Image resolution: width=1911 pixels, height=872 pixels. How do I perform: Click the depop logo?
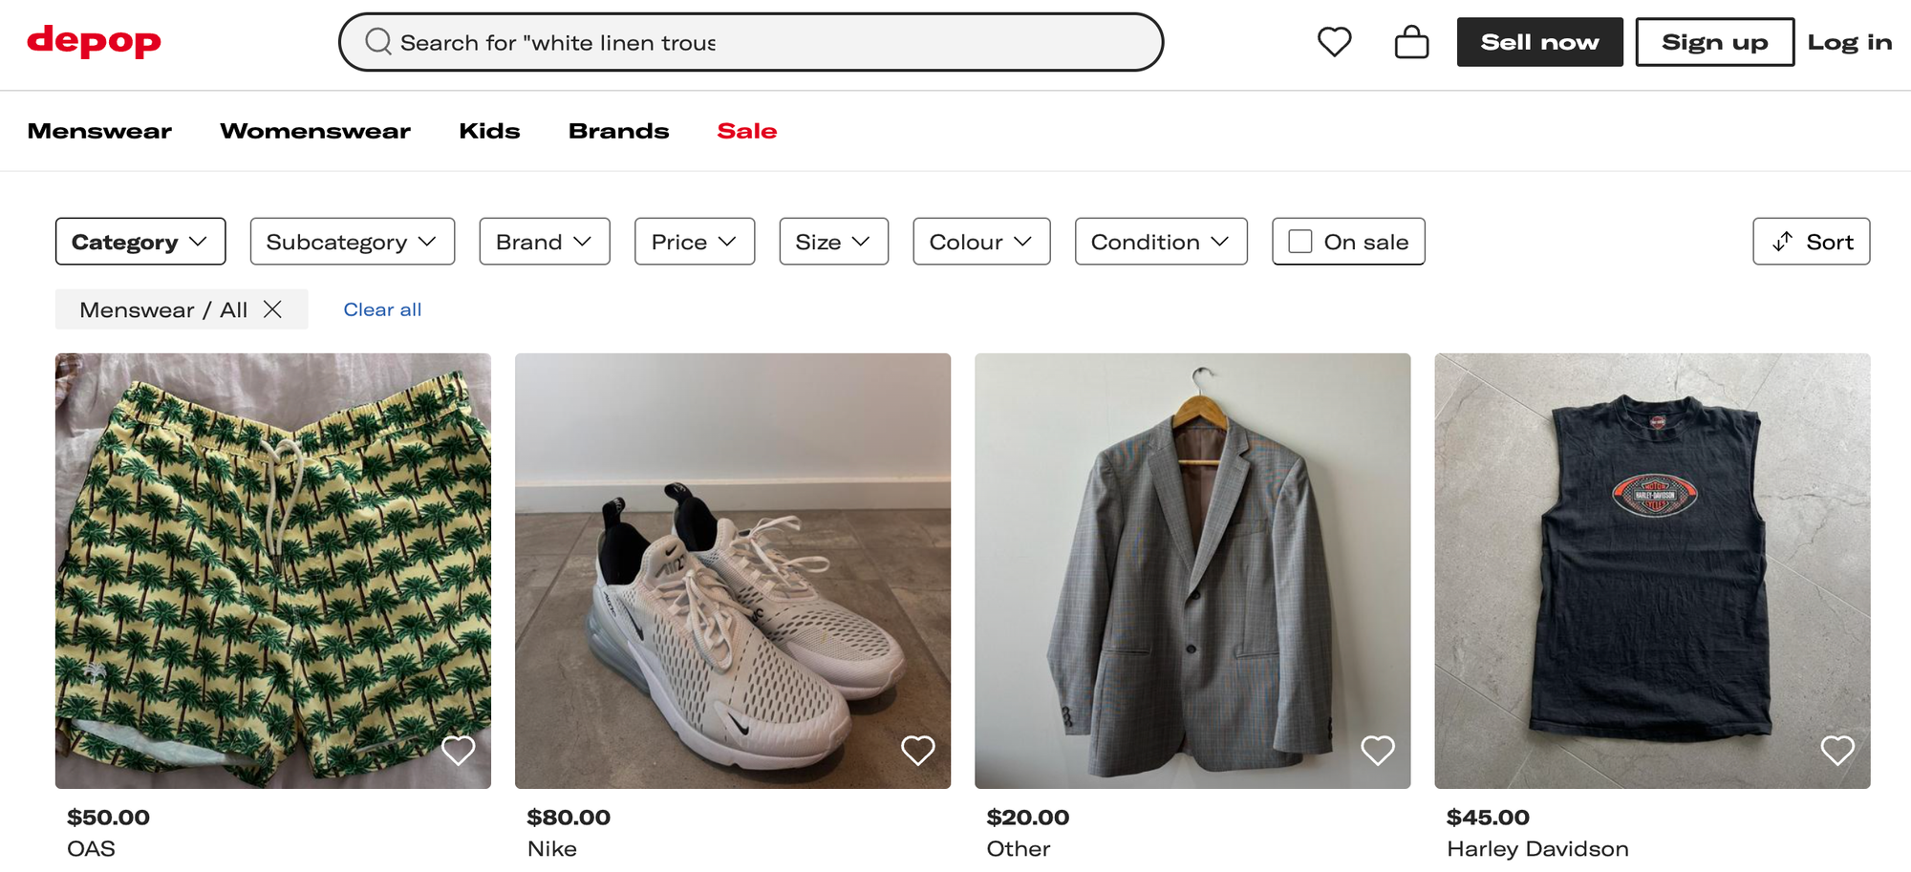coord(94,41)
